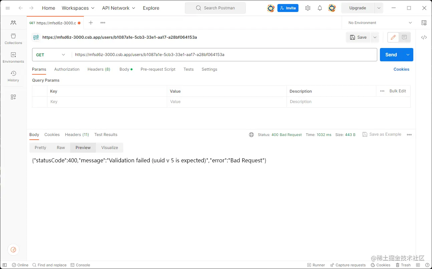Add a new request tab with plus
The width and height of the screenshot is (432, 269).
click(91, 23)
